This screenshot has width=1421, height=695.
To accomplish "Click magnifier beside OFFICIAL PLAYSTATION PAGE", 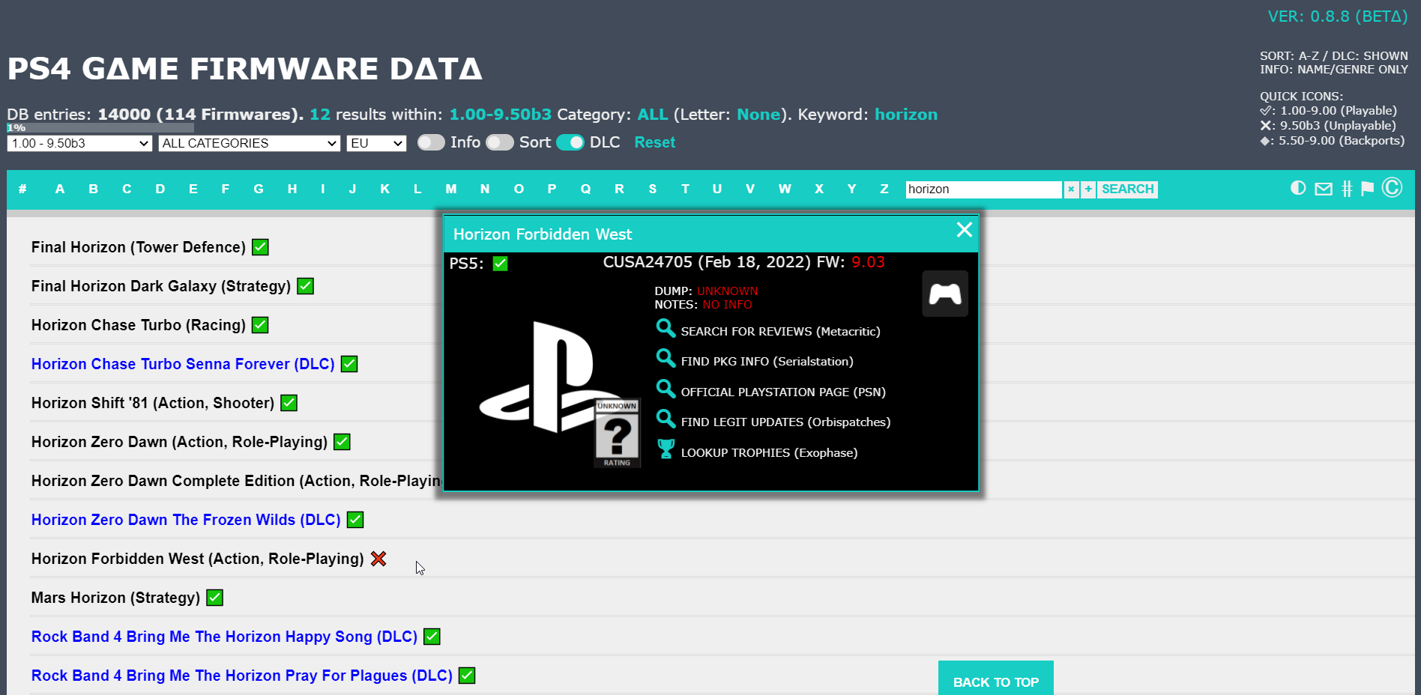I will [x=666, y=389].
